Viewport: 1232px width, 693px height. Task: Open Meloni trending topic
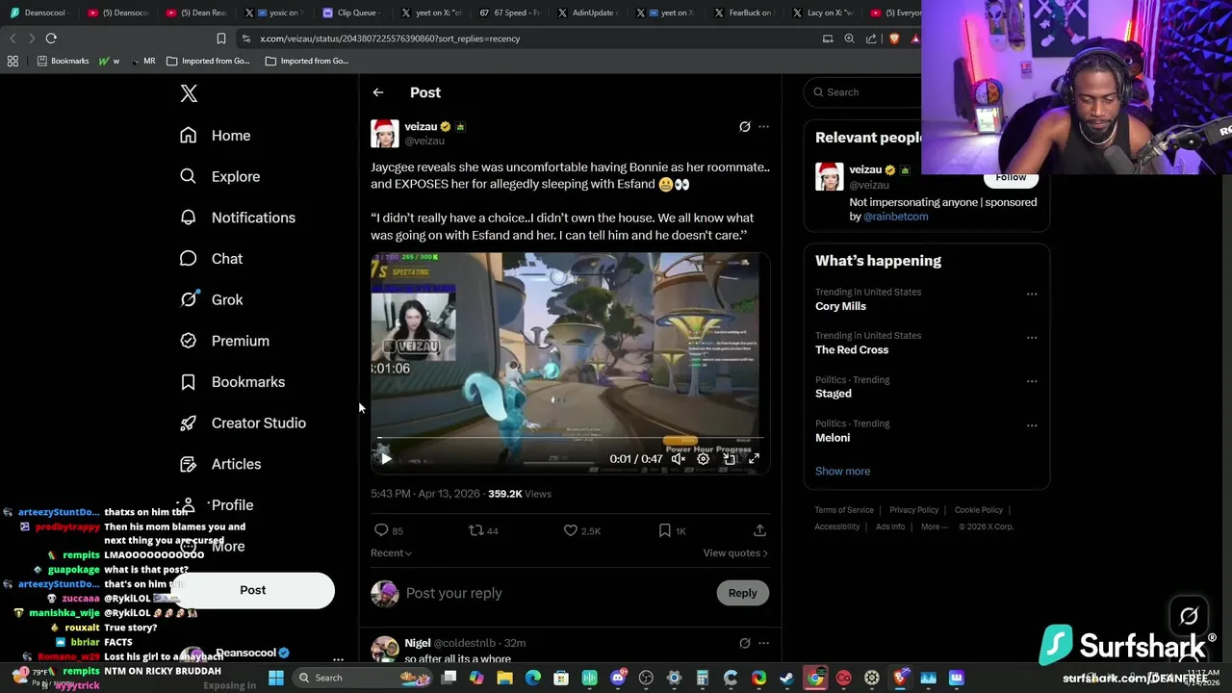833,438
